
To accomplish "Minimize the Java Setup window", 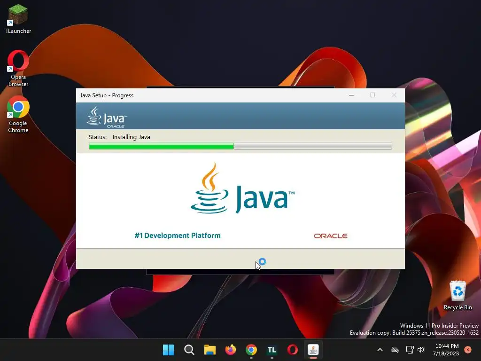I will (351, 95).
